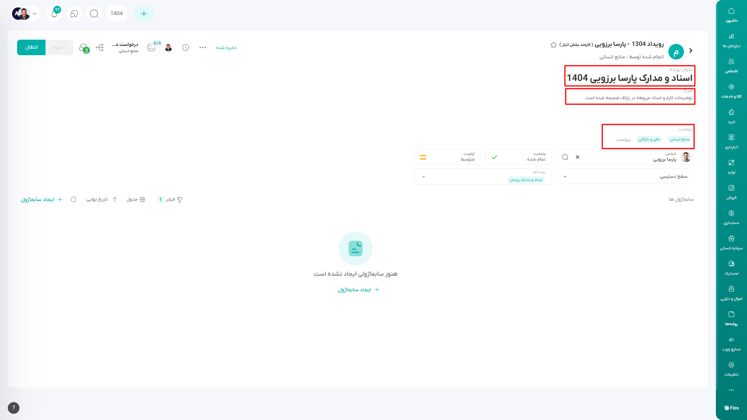Open the اولویت priority selector
This screenshot has height=420, width=747.
447,157
